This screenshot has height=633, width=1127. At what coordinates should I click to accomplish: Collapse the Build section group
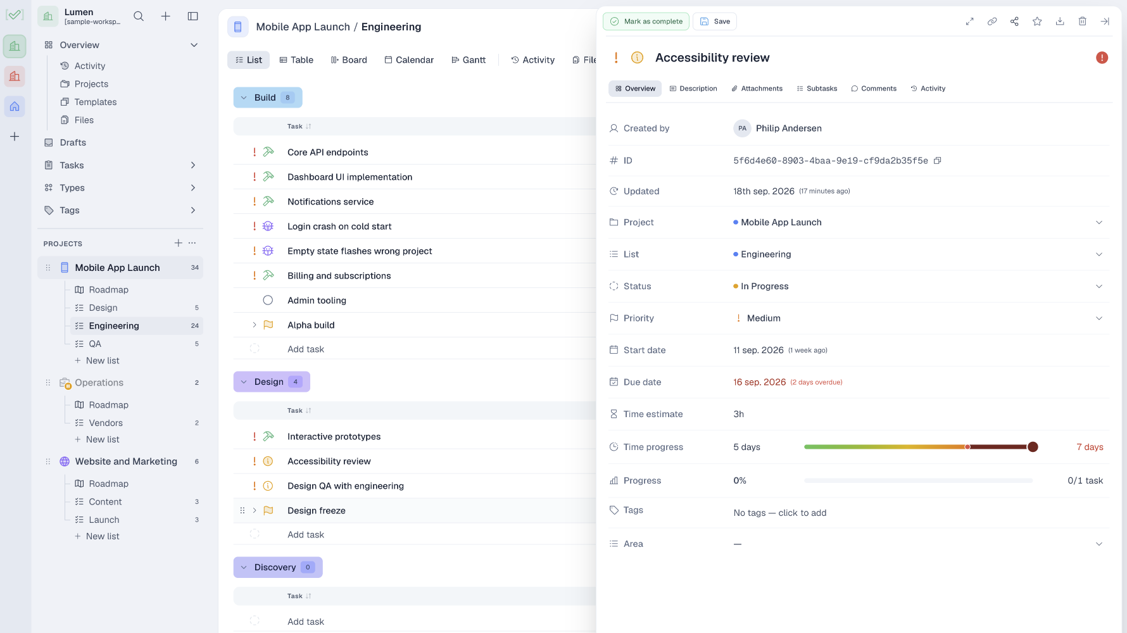click(244, 97)
